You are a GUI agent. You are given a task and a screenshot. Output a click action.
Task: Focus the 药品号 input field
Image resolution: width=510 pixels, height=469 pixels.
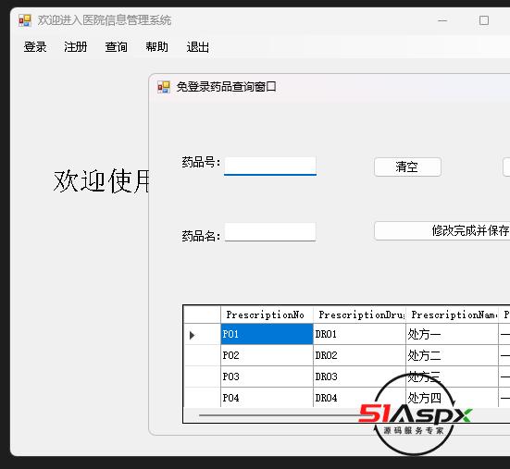coord(270,167)
